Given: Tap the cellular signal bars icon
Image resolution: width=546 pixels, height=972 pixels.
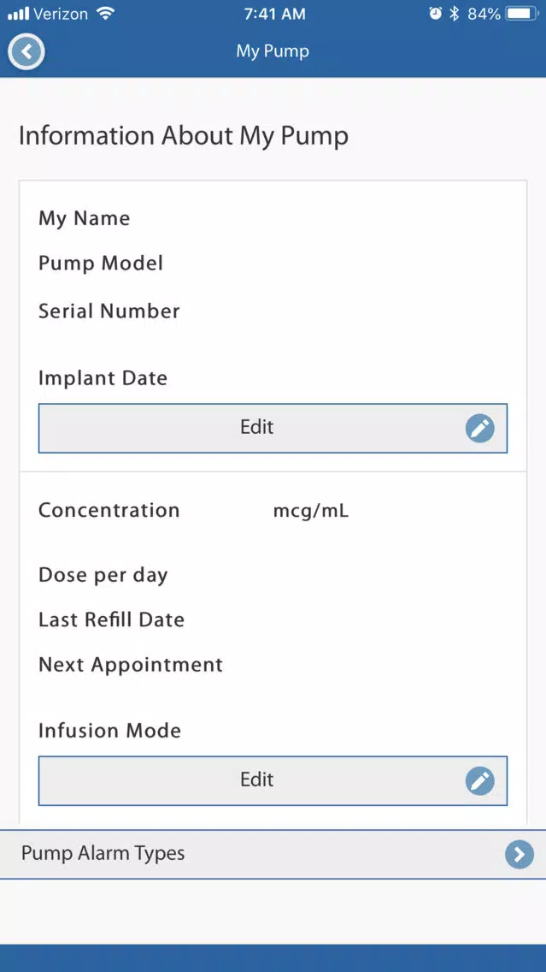Looking at the screenshot, I should [x=18, y=14].
